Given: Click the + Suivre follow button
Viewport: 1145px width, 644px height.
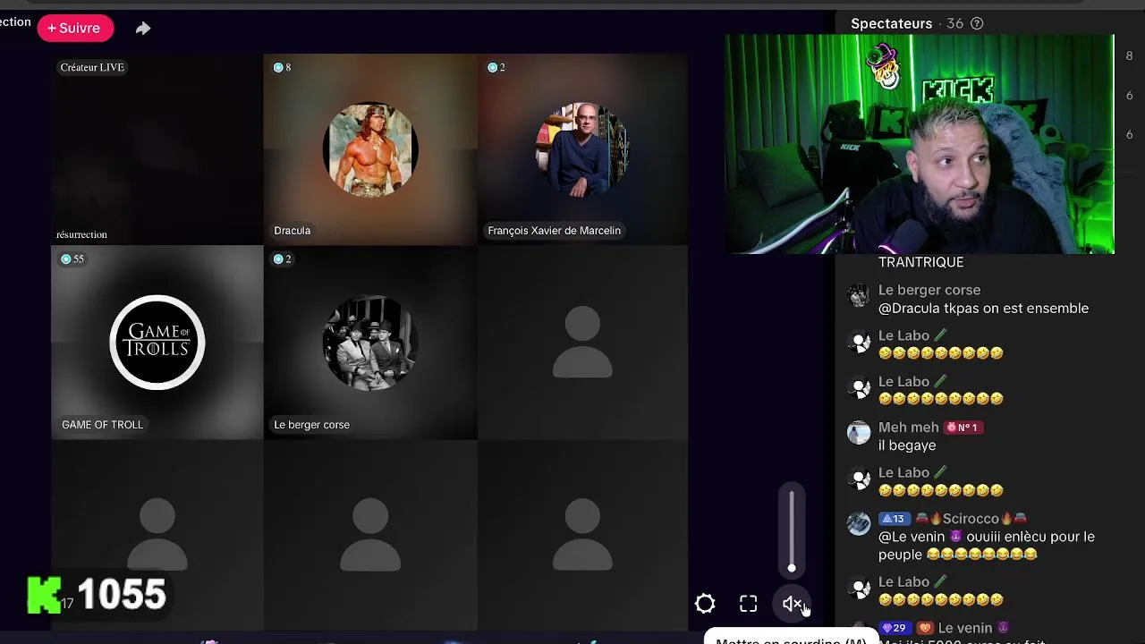Looking at the screenshot, I should coord(75,28).
